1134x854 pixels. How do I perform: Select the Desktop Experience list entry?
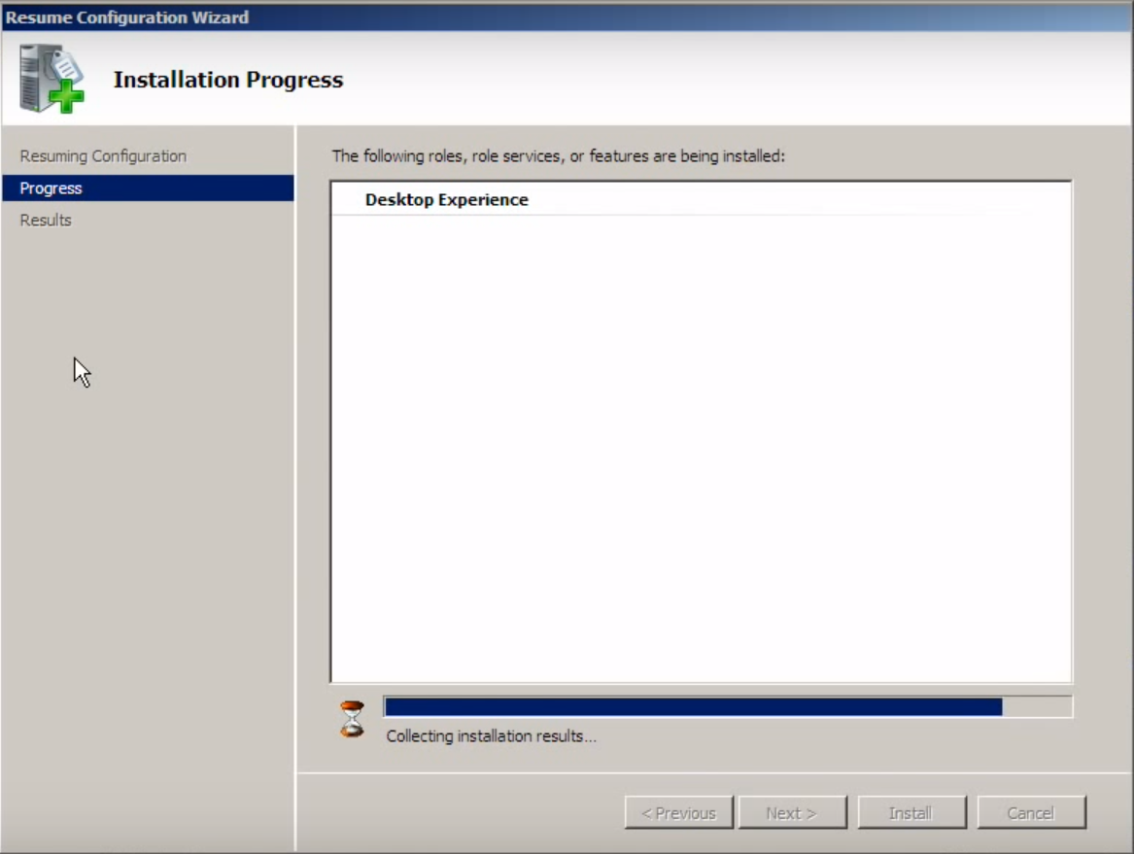[446, 200]
